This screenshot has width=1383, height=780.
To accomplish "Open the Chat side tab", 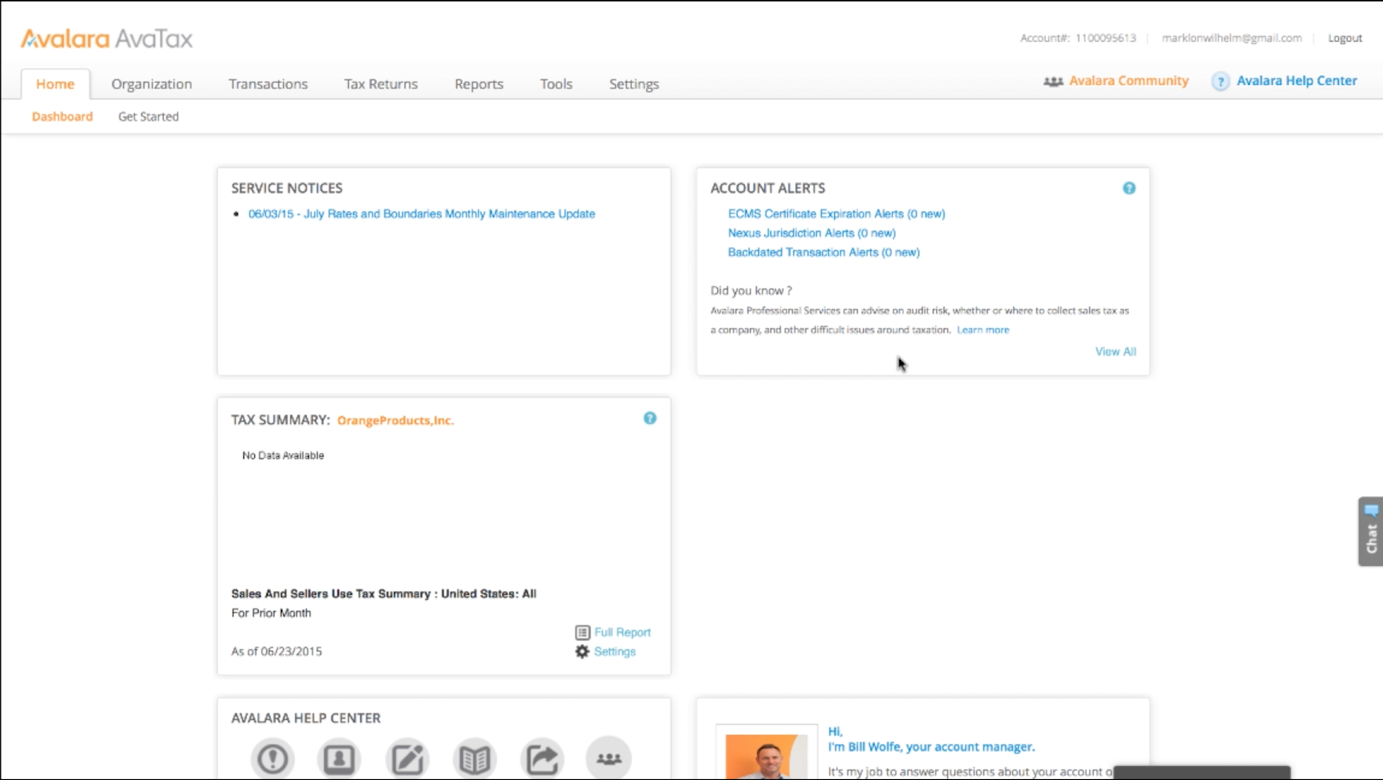I will [x=1371, y=531].
